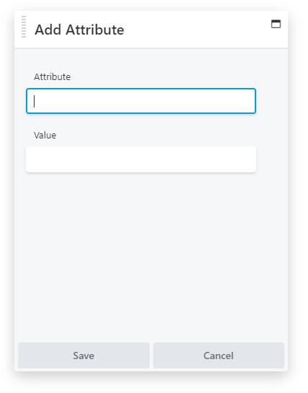Click the Cancel button's text label
Viewport: 308px width, 393px height.
click(219, 356)
